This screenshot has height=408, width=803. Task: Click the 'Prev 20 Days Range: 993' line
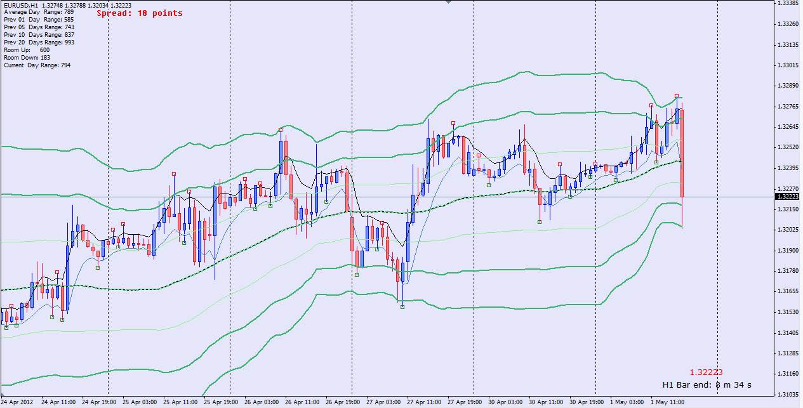[39, 43]
